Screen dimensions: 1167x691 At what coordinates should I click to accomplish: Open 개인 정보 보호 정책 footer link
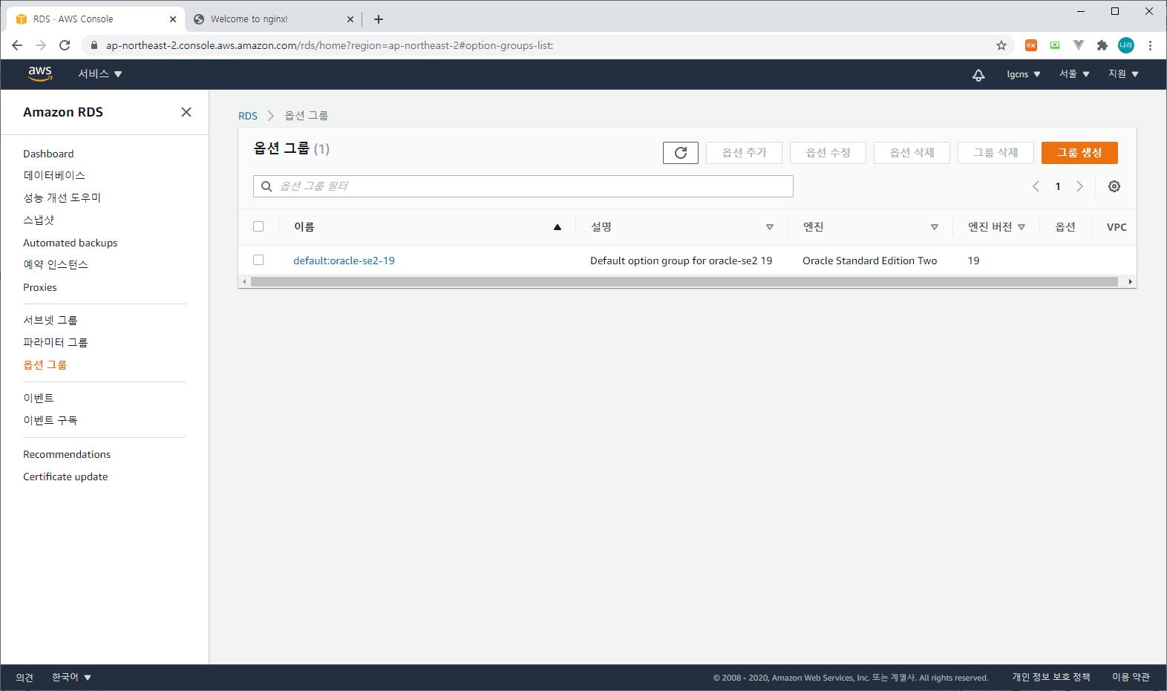pos(1051,677)
